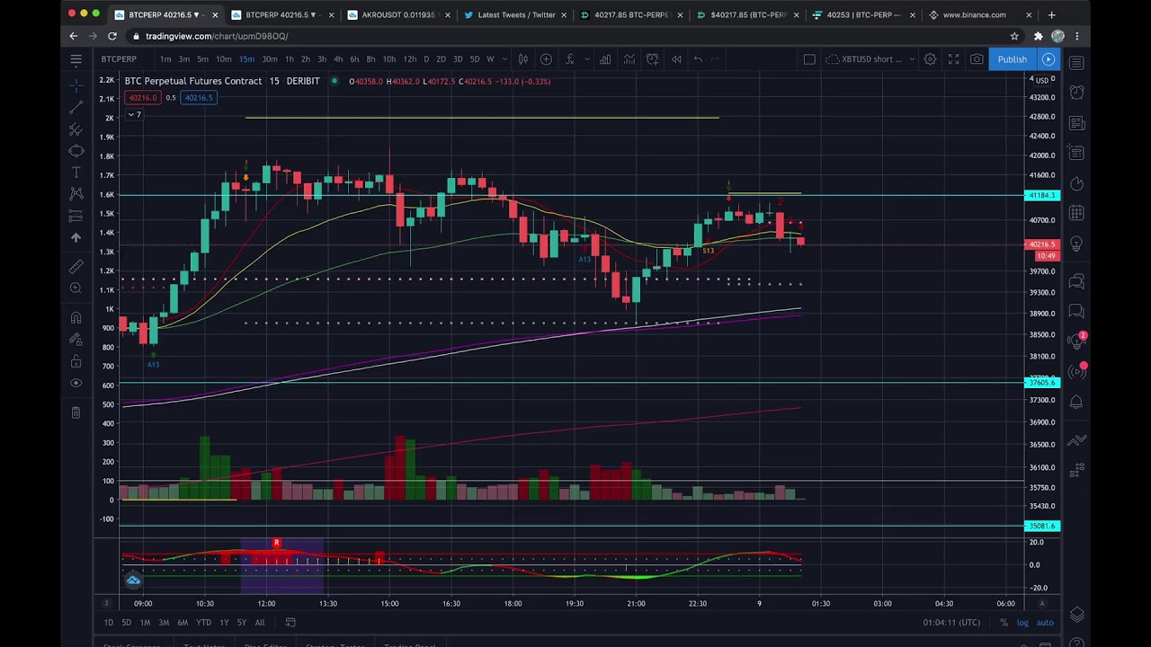Open the measure ruler tool

(x=76, y=267)
